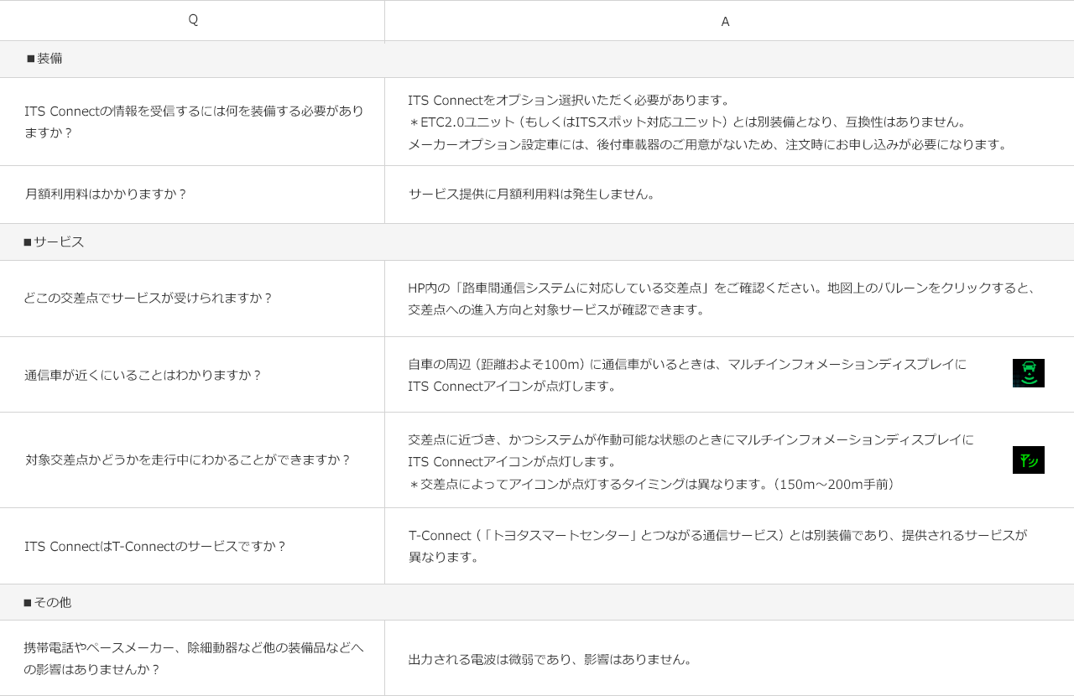1074x696 pixels.
Task: Click the question about equipment needed for ITS Connect
Action: (194, 122)
